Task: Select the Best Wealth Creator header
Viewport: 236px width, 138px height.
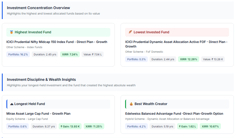Action: pyautogui.click(x=177, y=104)
